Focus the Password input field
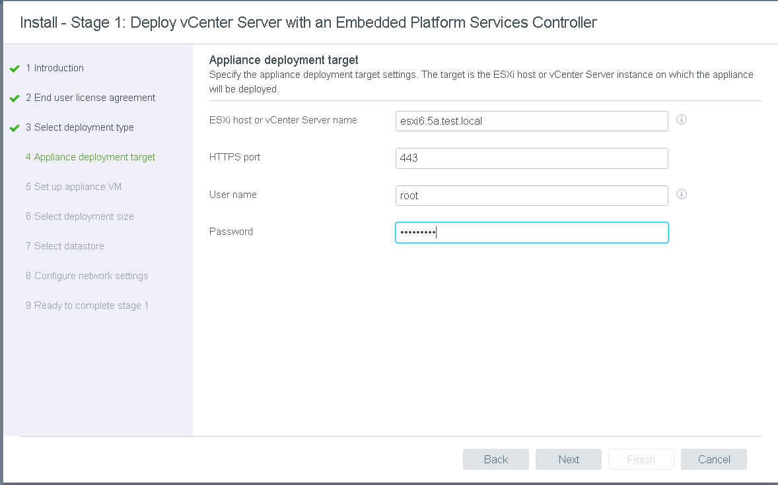778x485 pixels. (x=532, y=232)
